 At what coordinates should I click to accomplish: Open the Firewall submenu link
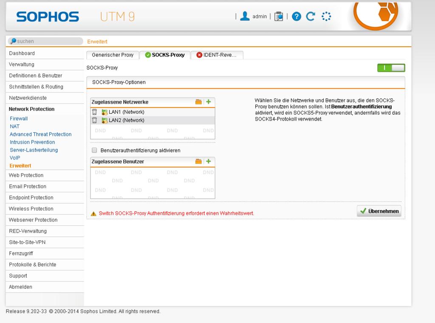click(19, 119)
